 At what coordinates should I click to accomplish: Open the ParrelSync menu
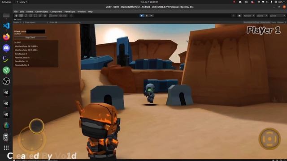[70, 12]
